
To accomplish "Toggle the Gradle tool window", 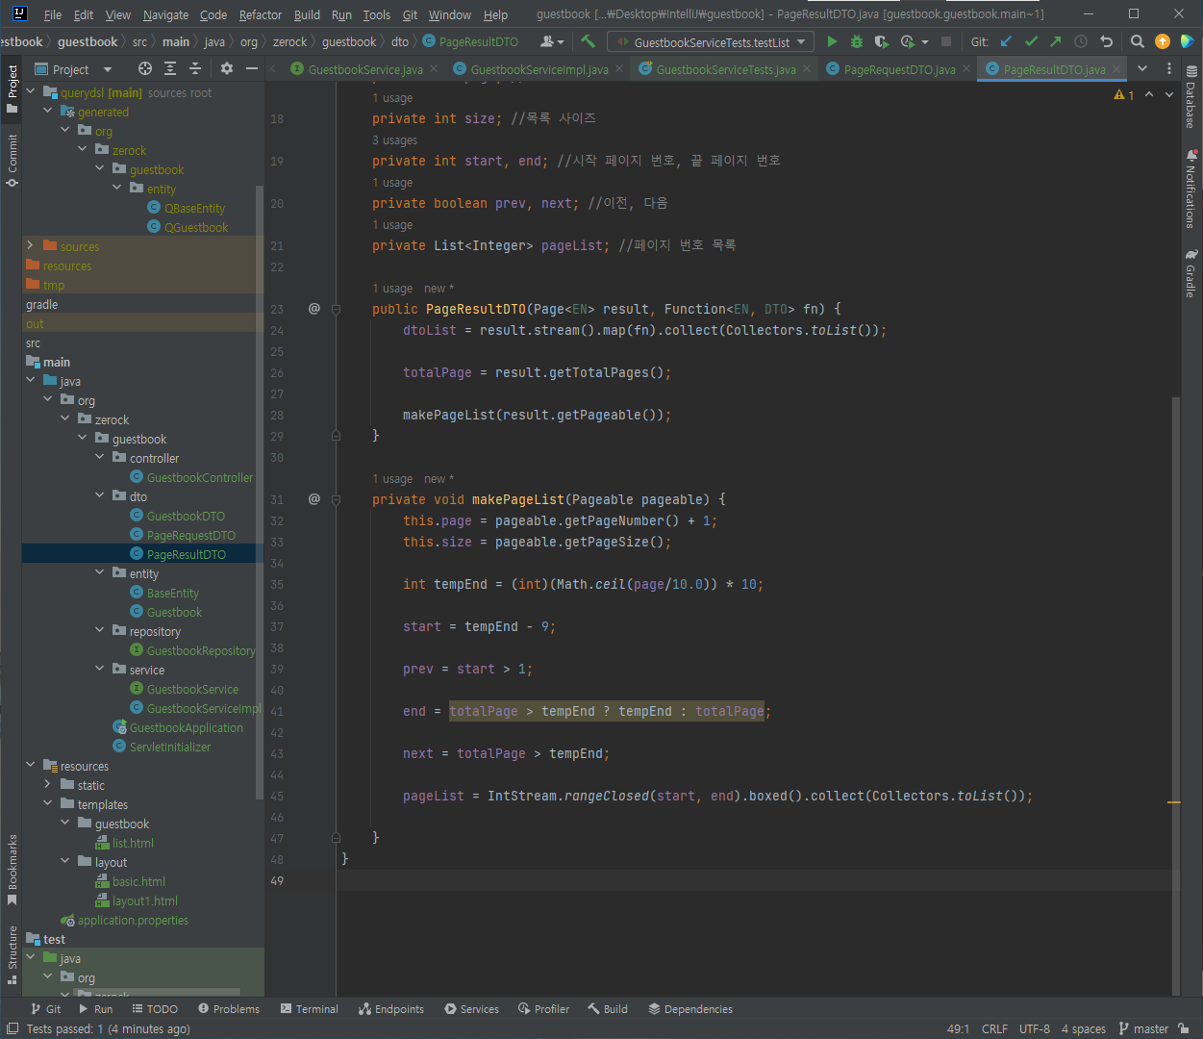I will point(1191,273).
